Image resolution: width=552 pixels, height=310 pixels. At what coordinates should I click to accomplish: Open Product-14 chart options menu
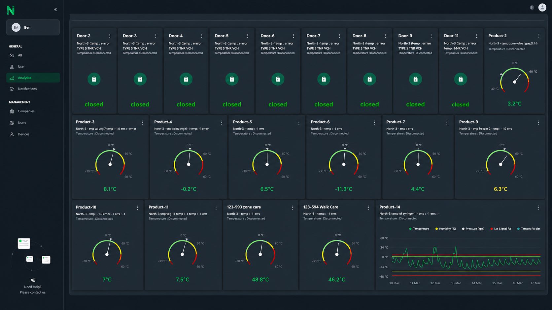(x=539, y=208)
